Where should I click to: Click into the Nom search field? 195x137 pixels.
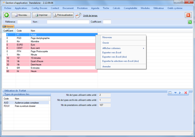pos(68,22)
